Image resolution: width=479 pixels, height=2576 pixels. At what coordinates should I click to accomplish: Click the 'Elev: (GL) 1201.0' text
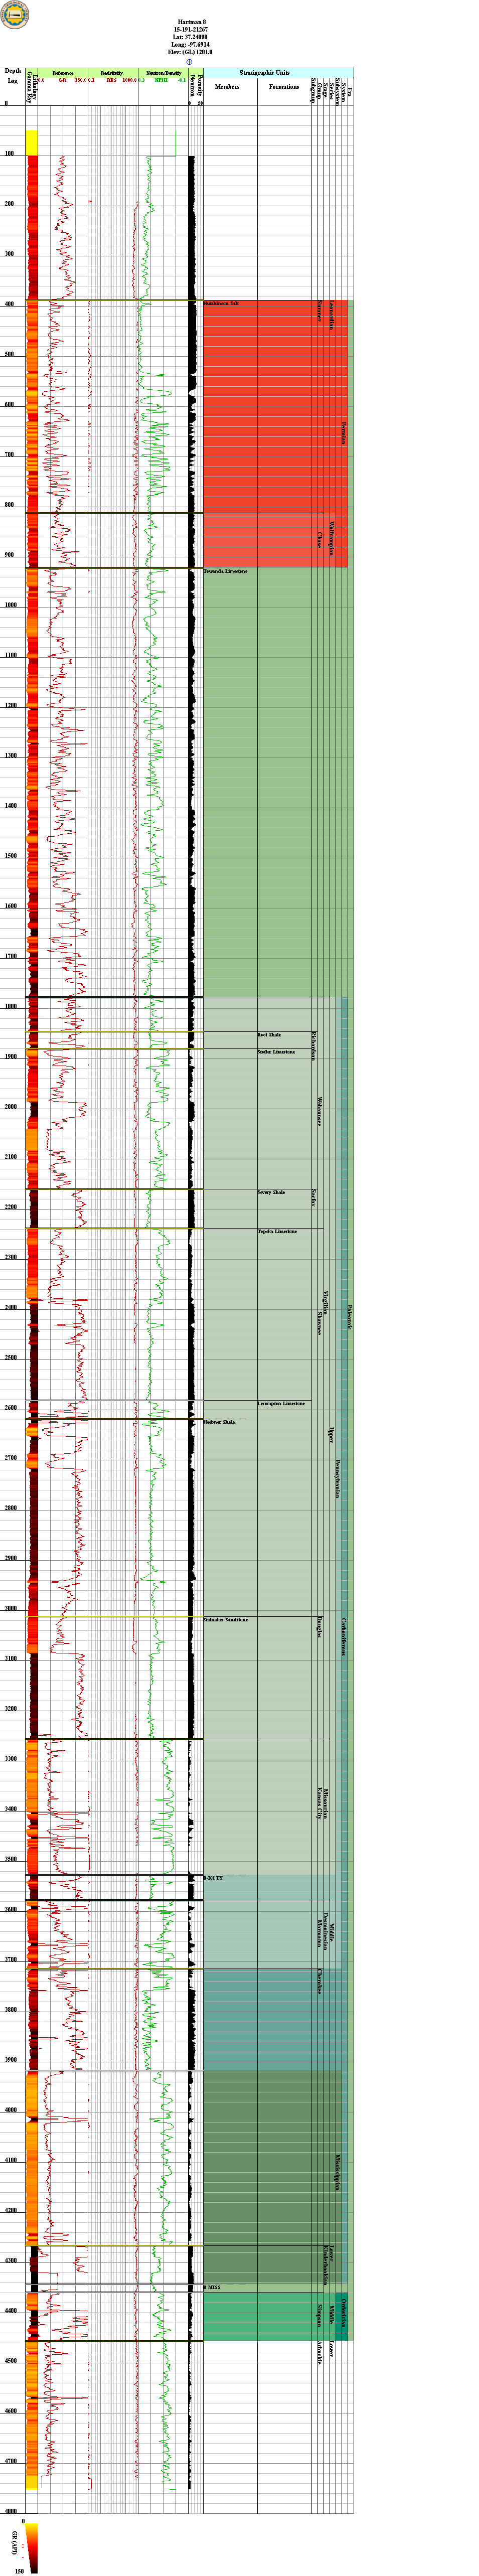click(190, 52)
